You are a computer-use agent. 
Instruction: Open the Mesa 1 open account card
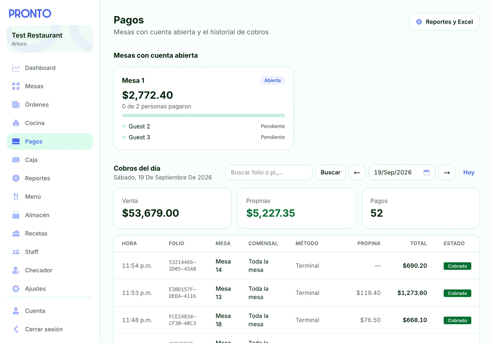pos(203,108)
